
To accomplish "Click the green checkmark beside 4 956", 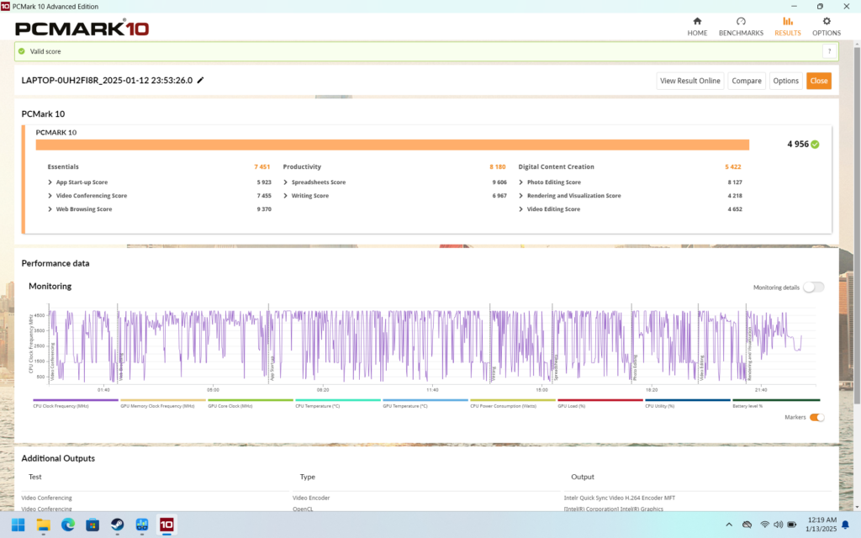I will click(x=815, y=145).
